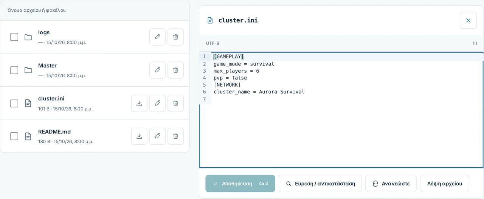Delete cluster.ini via trash icon

tap(175, 103)
